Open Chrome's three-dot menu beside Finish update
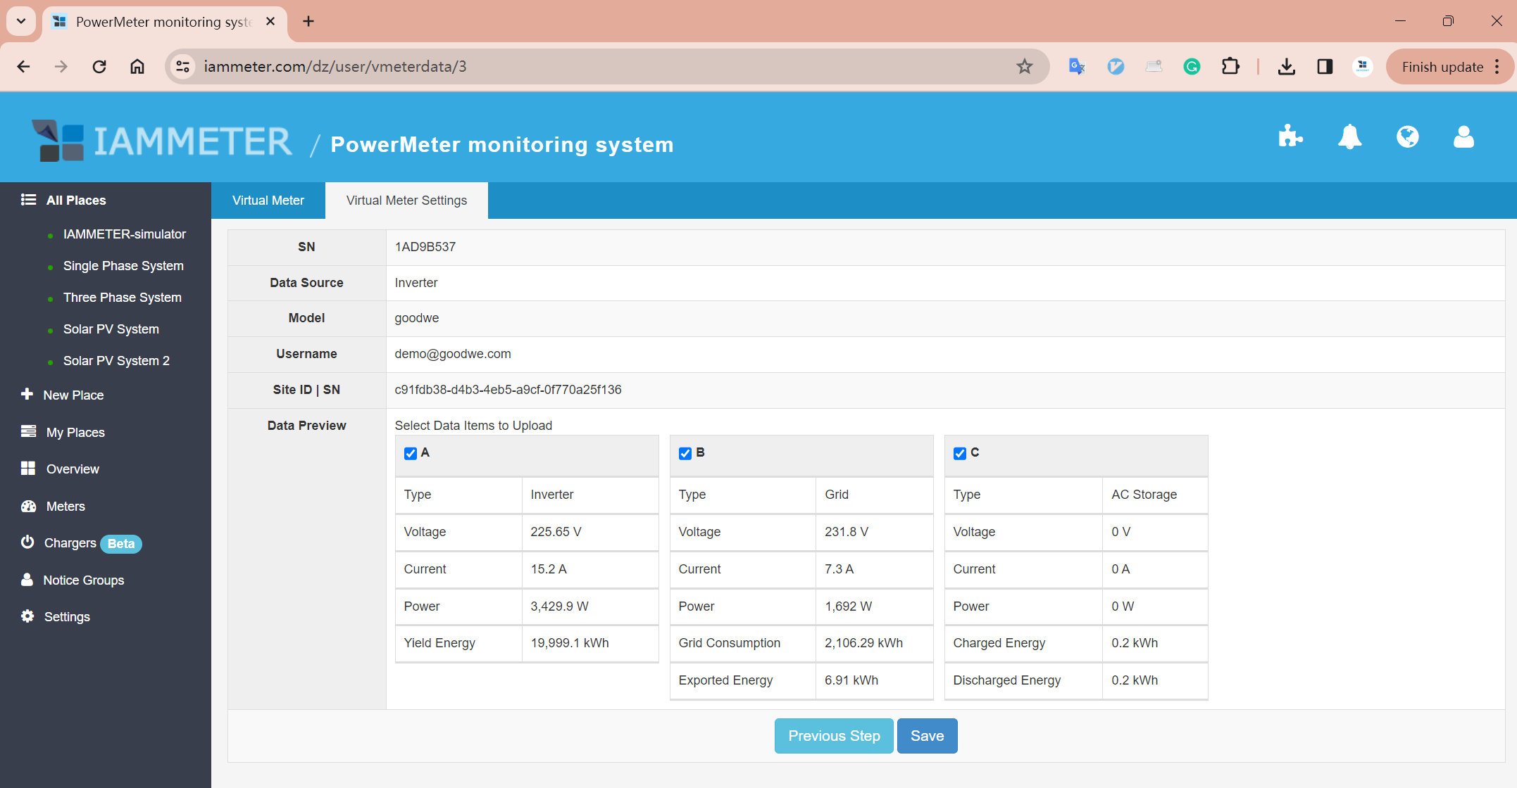The width and height of the screenshot is (1517, 788). coord(1497,67)
